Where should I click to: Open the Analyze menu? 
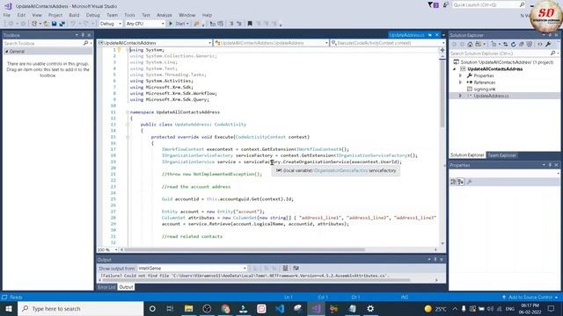[x=165, y=15]
